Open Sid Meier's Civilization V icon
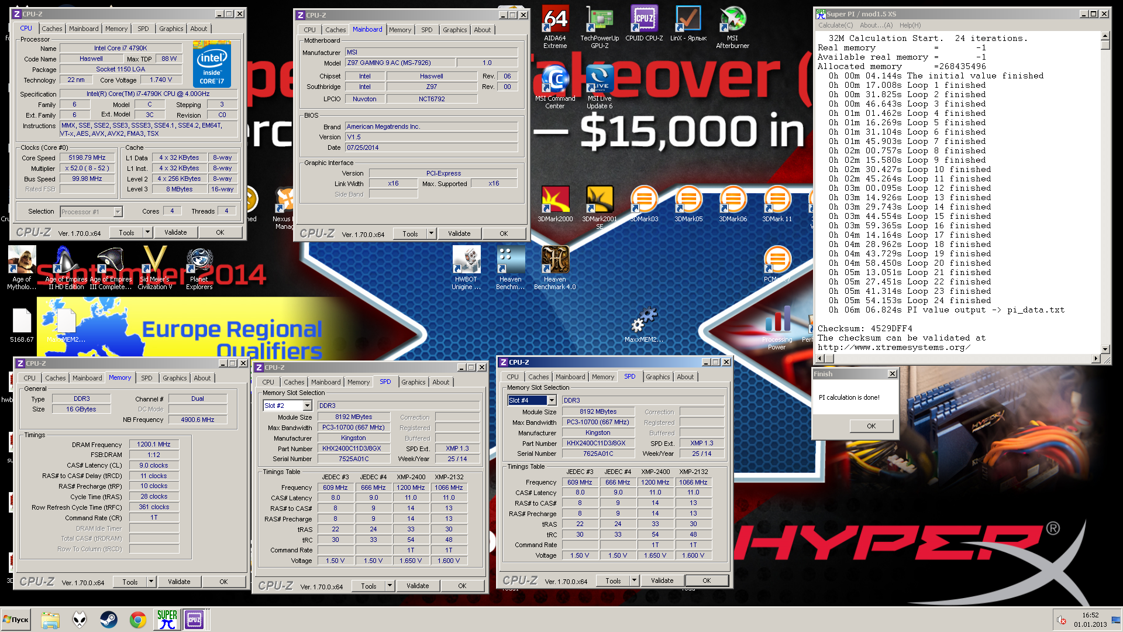Screen dimensions: 1123x632 155,267
